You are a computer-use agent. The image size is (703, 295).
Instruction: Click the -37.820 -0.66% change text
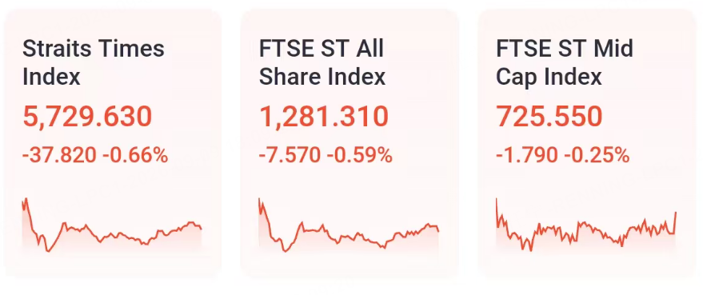click(x=95, y=156)
